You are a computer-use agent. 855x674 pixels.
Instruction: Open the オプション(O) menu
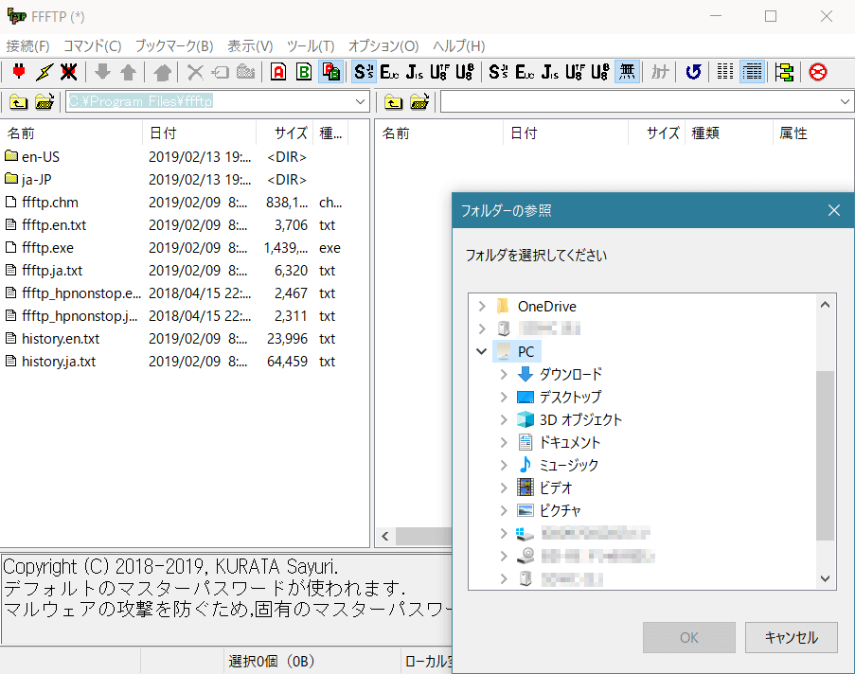pos(383,46)
